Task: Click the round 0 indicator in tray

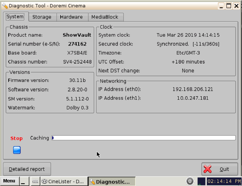Action: point(190,181)
